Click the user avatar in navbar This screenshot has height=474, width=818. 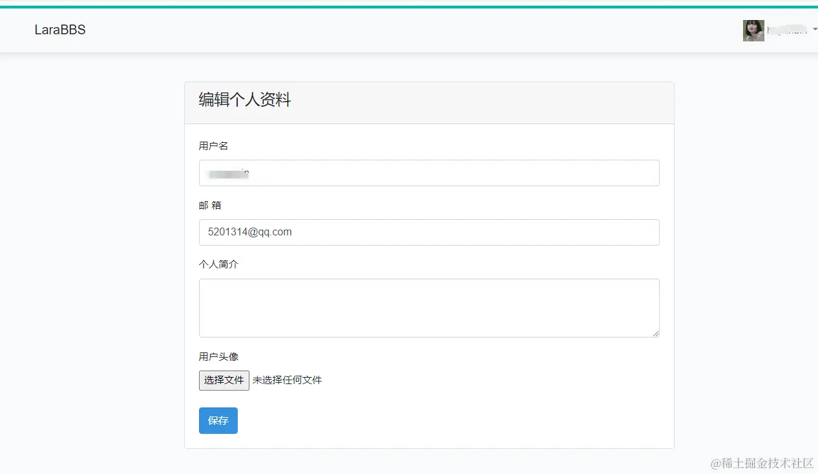(753, 30)
